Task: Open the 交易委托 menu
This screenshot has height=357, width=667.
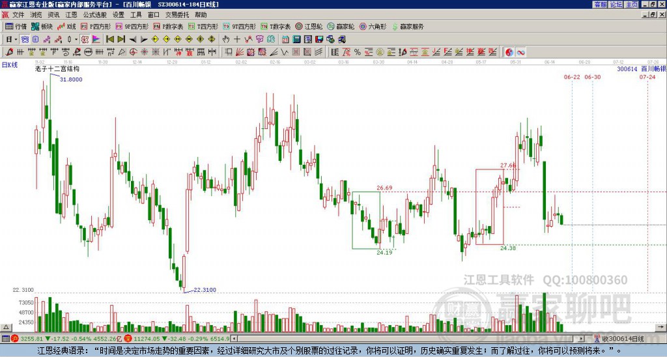Action: coord(177,15)
